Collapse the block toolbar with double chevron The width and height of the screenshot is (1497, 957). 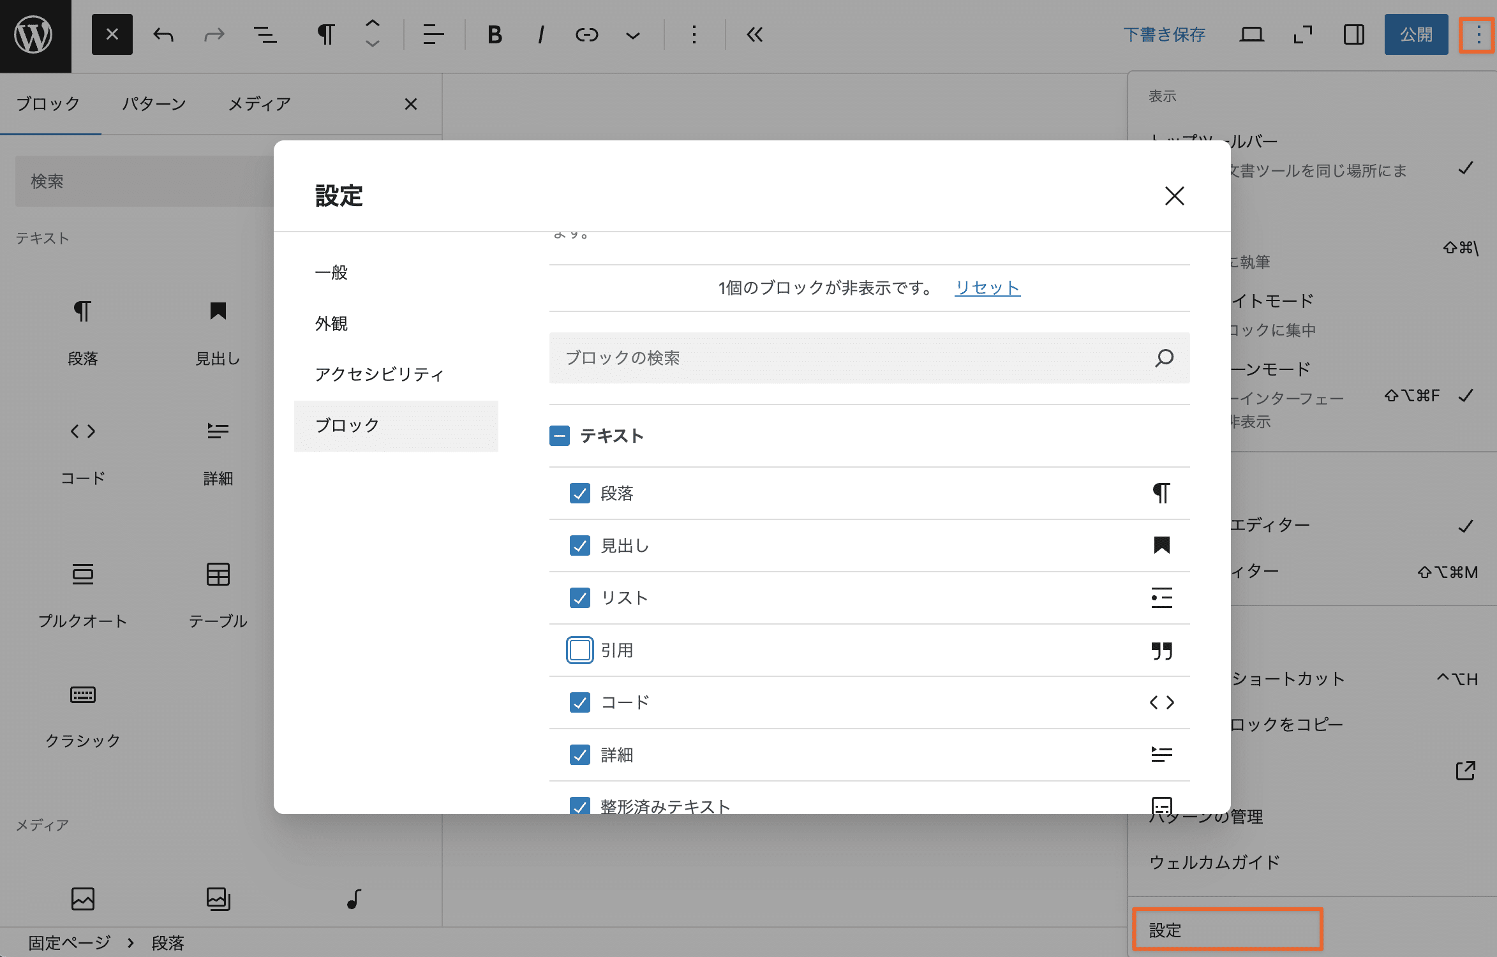(x=755, y=34)
